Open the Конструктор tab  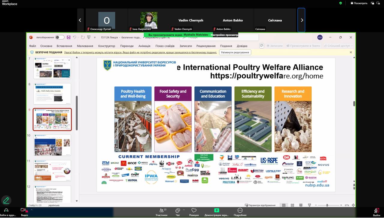(x=106, y=46)
